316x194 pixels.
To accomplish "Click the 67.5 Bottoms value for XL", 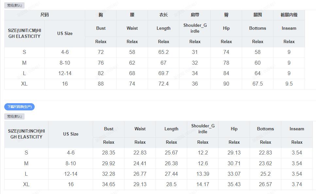I will coord(258,84).
